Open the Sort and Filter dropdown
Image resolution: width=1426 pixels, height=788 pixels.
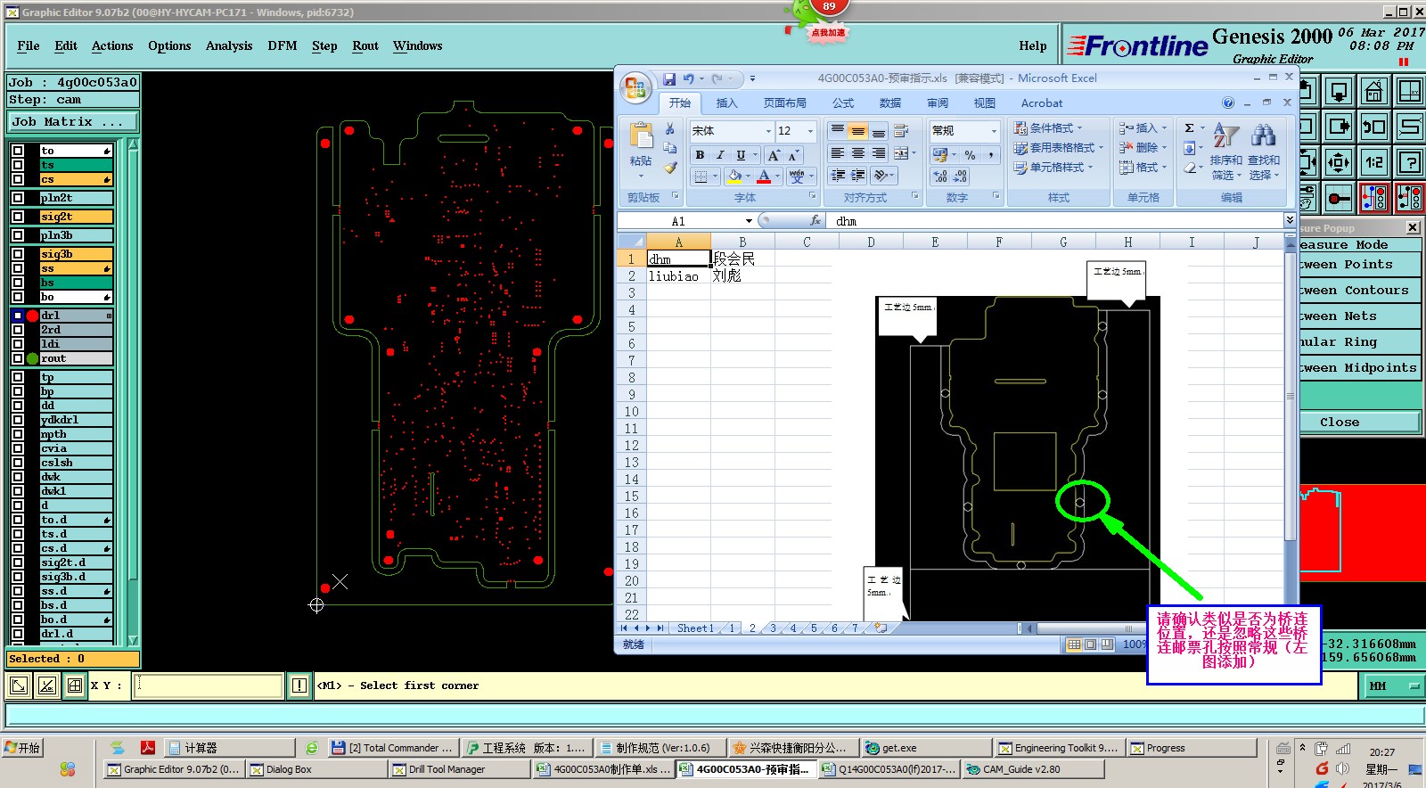(x=1226, y=151)
